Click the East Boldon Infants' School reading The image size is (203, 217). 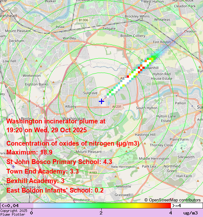click(55, 190)
